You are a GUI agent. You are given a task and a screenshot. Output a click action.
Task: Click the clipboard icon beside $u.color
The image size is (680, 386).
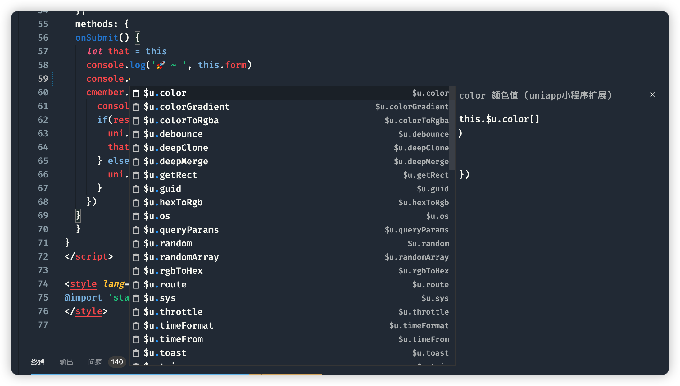click(x=136, y=93)
